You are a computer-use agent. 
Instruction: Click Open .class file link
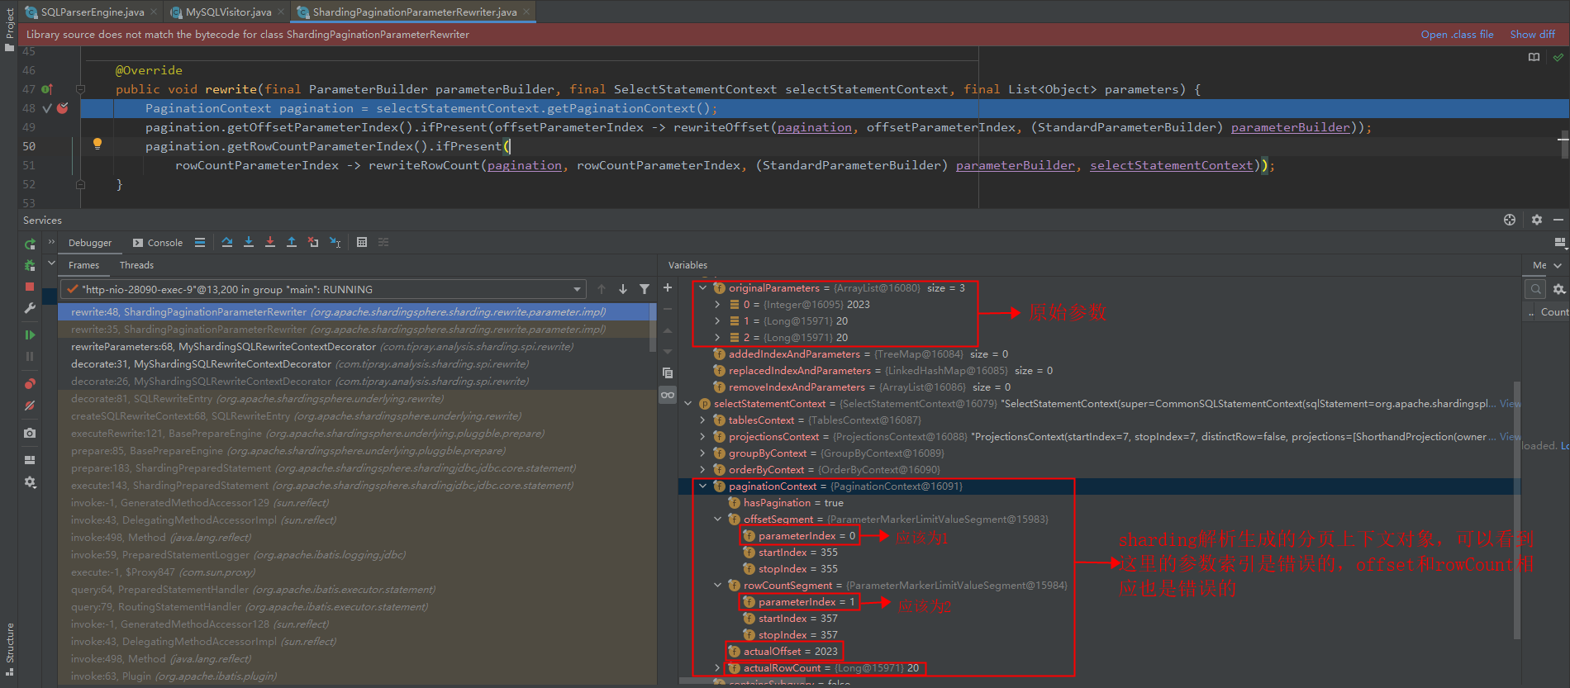click(1457, 35)
